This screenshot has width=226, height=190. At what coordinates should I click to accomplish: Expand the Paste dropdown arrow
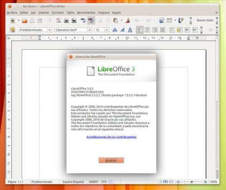click(x=122, y=20)
